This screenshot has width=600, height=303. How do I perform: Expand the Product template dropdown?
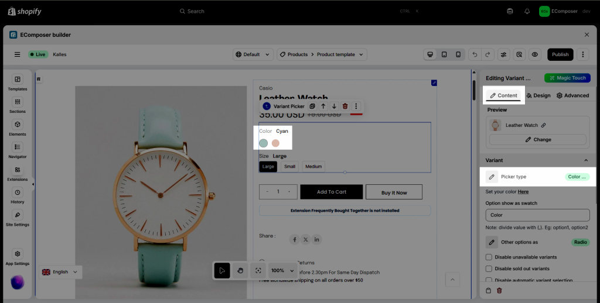[322, 54]
